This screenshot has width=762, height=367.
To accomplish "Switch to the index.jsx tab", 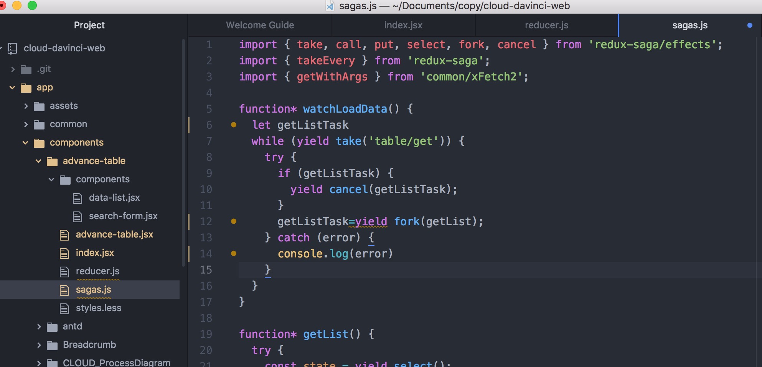I will [x=403, y=25].
